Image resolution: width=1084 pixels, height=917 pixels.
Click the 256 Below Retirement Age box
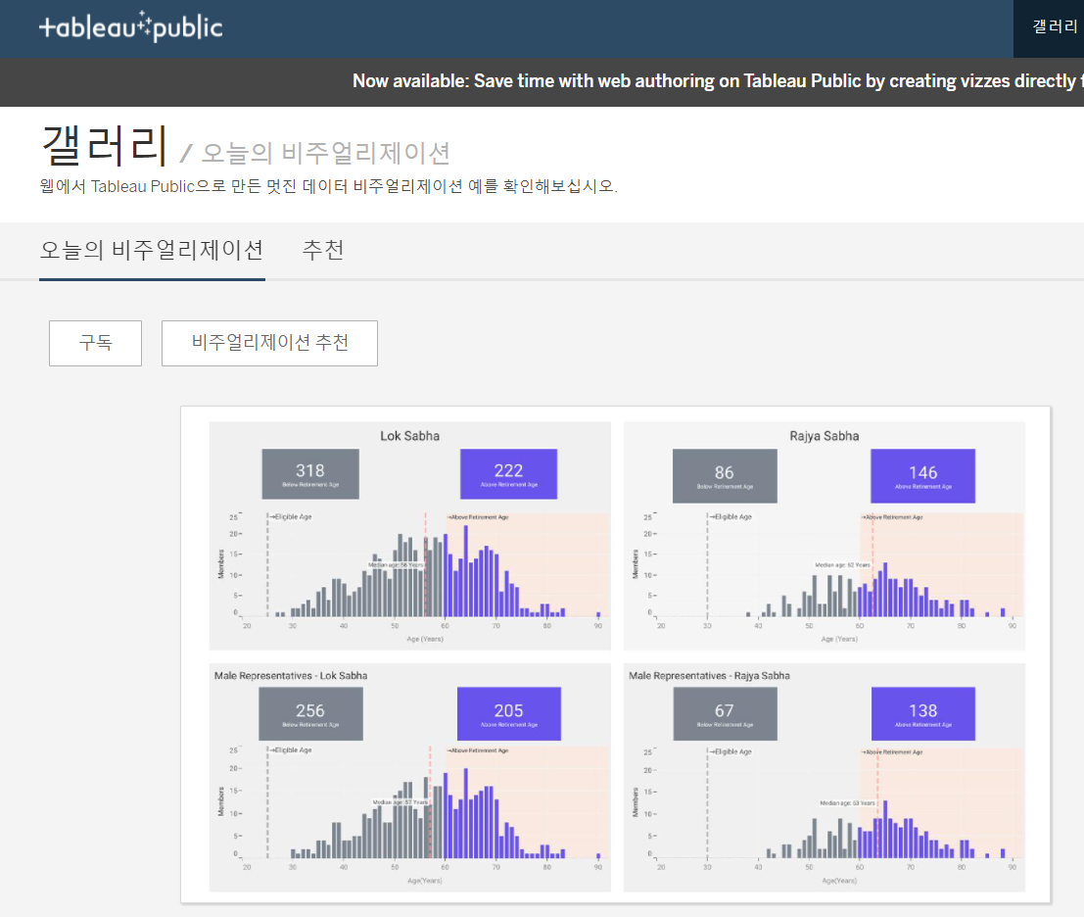[310, 713]
